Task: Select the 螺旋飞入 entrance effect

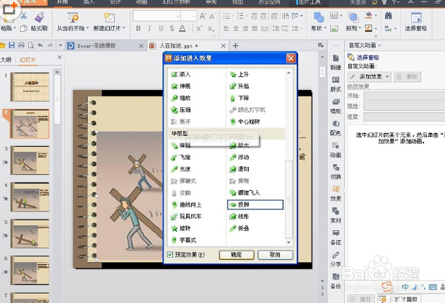Action: click(244, 193)
